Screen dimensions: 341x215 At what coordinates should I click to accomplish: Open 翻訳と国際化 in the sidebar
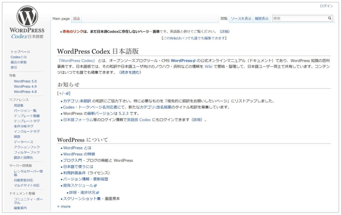tap(24, 158)
